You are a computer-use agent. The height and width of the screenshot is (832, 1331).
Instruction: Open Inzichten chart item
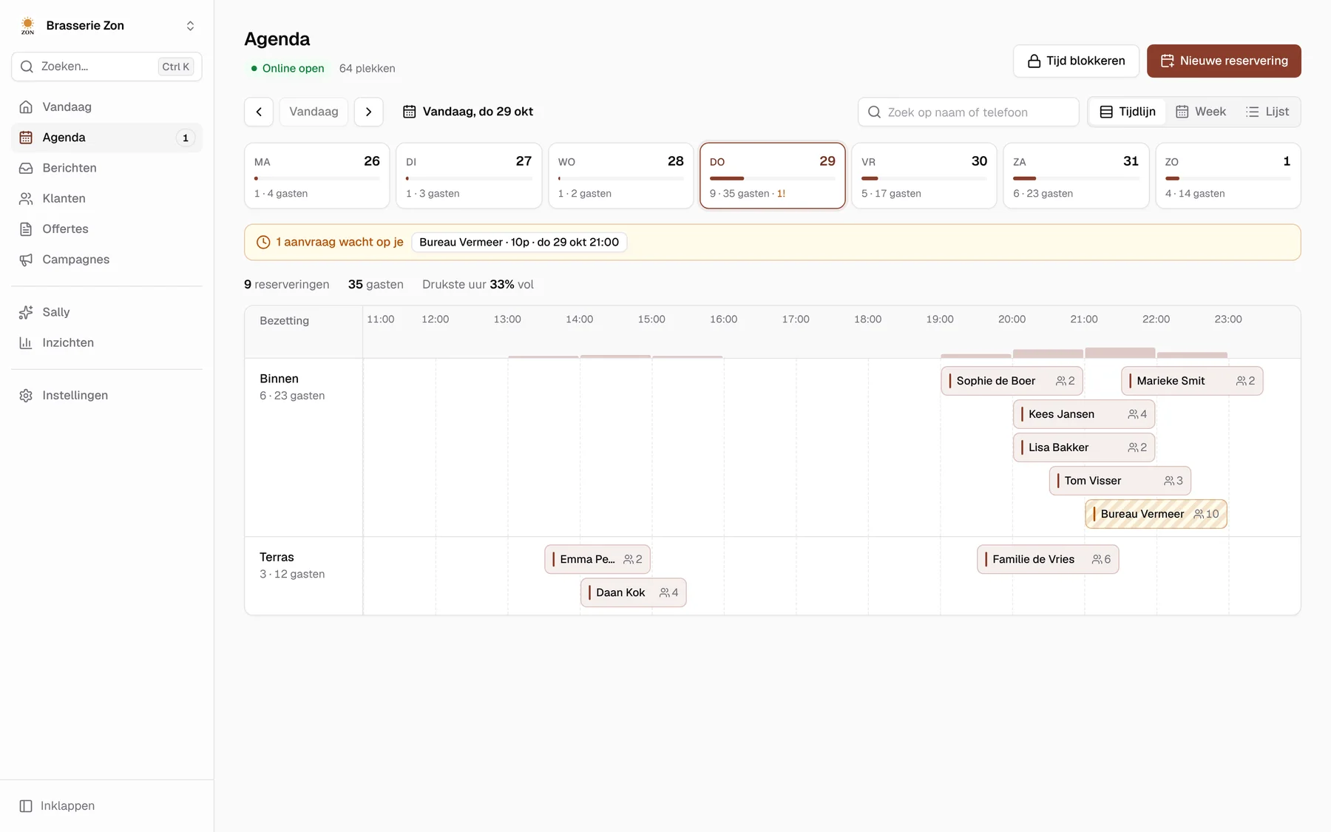point(106,342)
